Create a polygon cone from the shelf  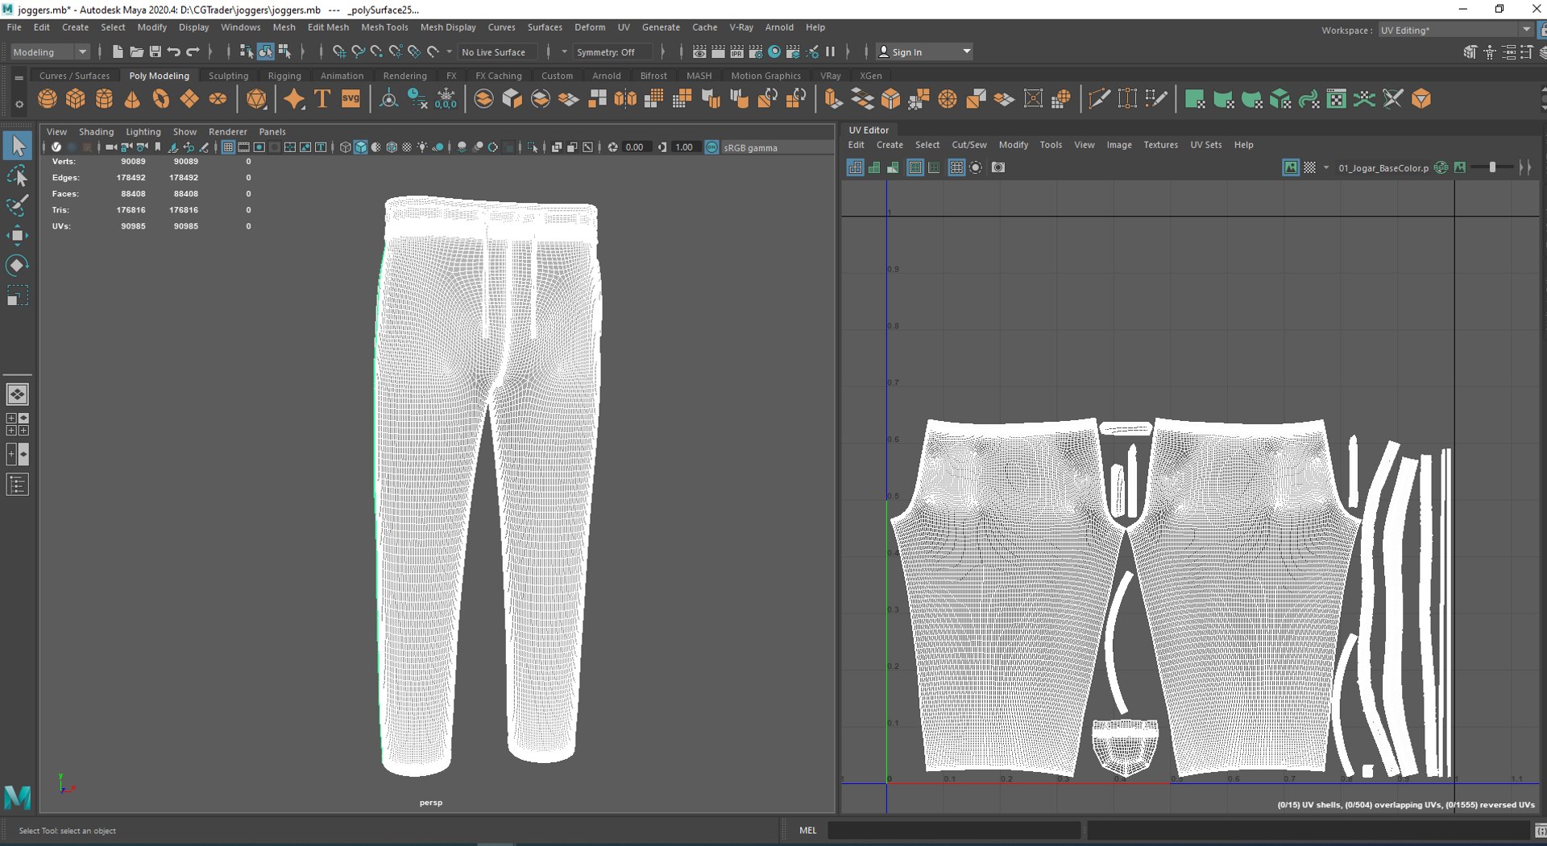(132, 99)
